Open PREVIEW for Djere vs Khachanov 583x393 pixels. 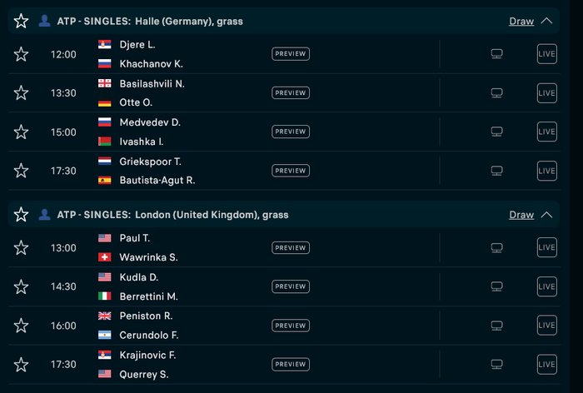291,54
